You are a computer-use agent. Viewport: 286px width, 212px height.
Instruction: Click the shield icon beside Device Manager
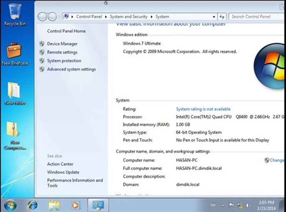(x=42, y=44)
